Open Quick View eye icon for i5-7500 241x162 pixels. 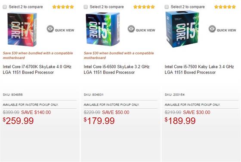[212, 29]
